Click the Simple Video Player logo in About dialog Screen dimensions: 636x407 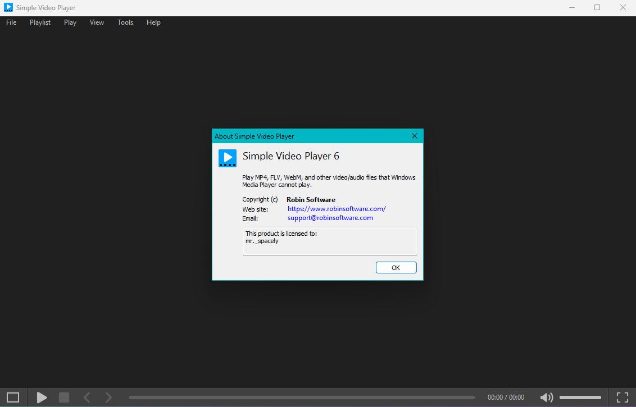point(228,158)
